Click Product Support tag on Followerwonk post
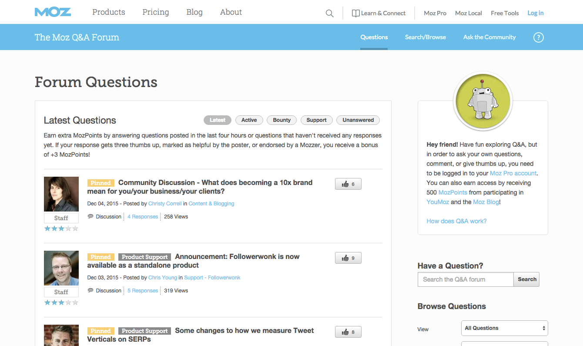Viewport: 583px width, 346px height. (x=144, y=257)
